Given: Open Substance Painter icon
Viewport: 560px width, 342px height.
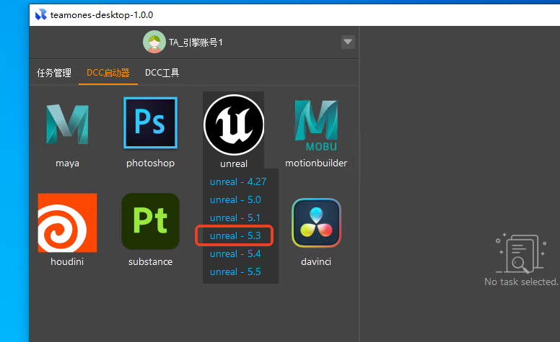Looking at the screenshot, I should coord(150,222).
